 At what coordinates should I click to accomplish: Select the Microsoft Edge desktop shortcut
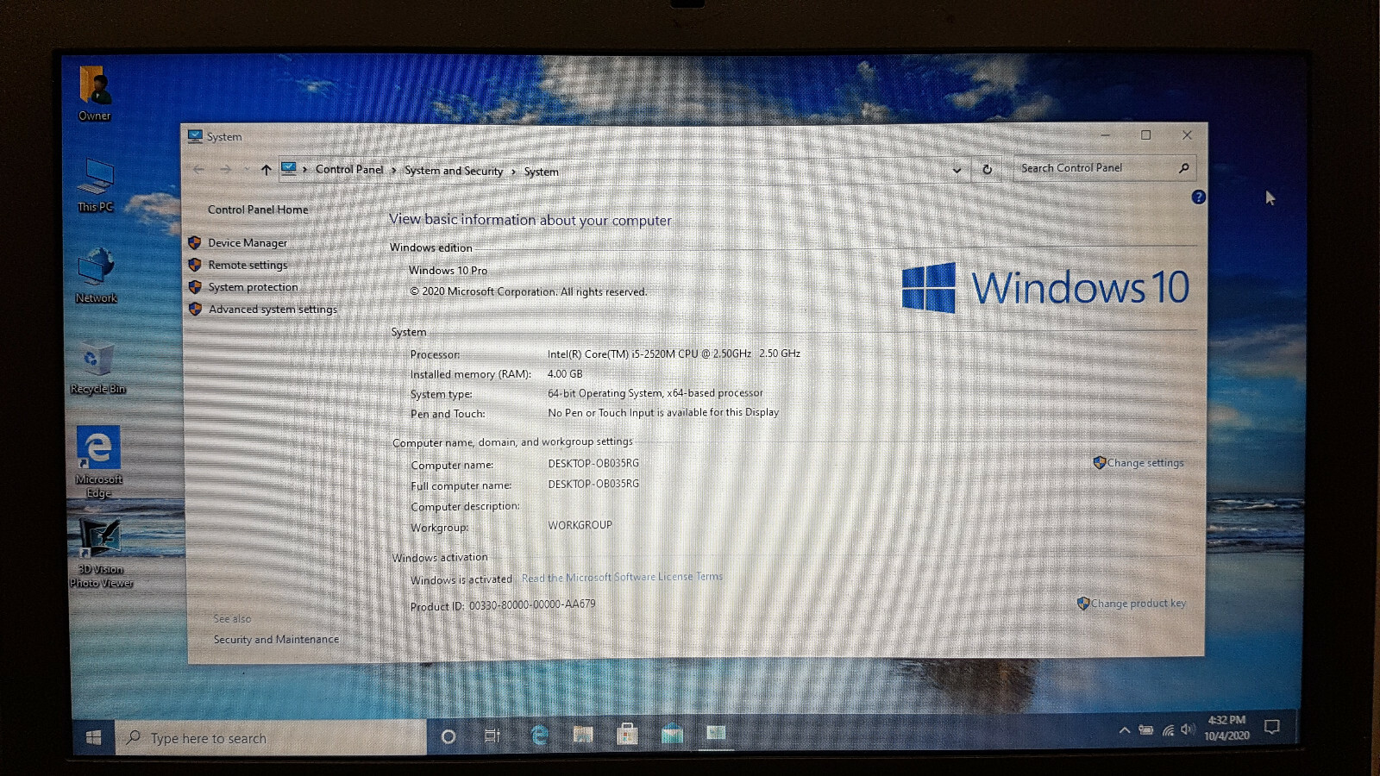(98, 462)
